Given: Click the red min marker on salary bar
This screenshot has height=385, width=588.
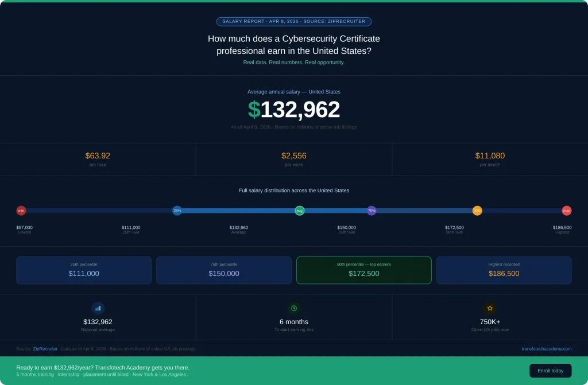Looking at the screenshot, I should (21, 211).
